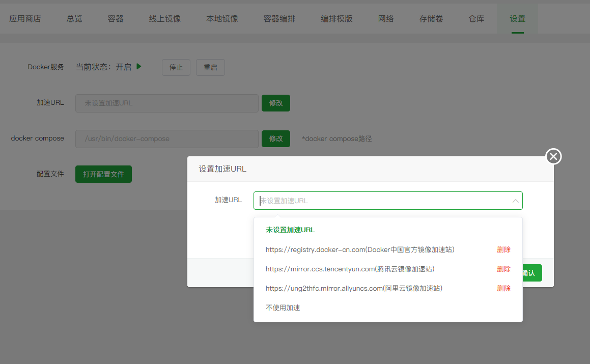Open the 应用商店 tab

click(x=25, y=18)
